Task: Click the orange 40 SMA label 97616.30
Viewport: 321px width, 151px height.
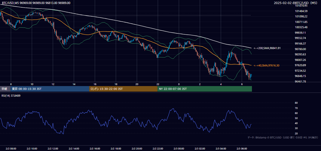Action: 266,65
